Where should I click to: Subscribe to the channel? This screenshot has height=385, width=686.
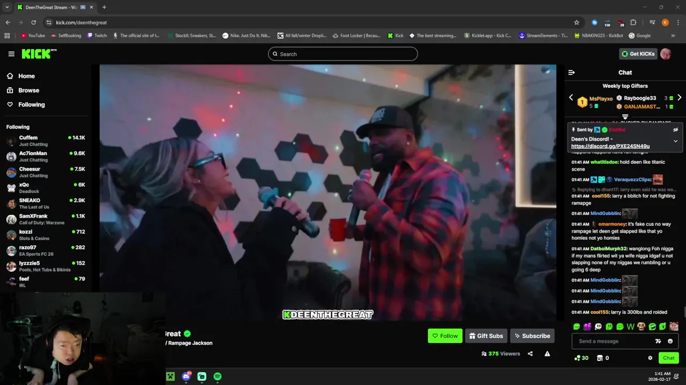click(x=532, y=336)
